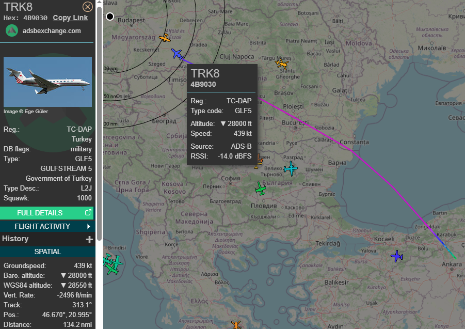Collapse the SPATIAL section header
Screen dimensions: 465x329
[x=47, y=252]
